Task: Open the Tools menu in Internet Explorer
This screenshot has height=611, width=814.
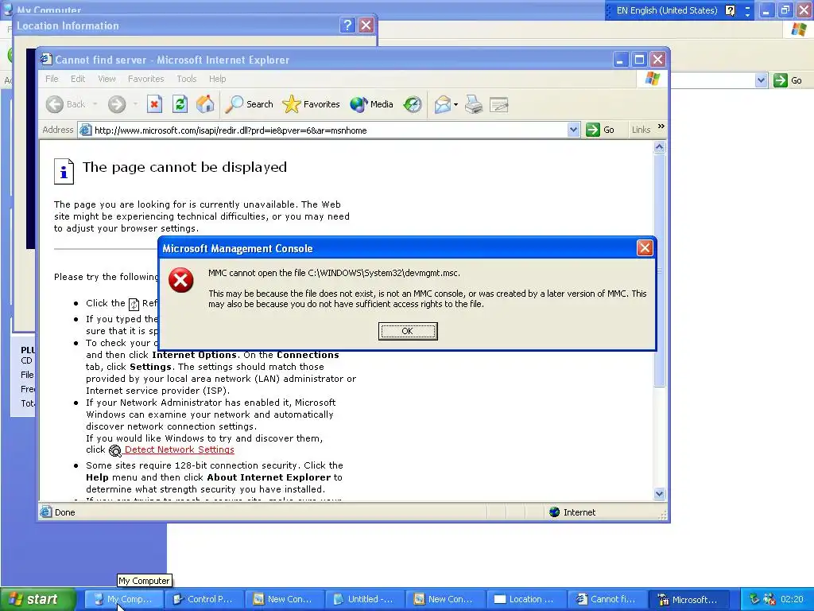Action: coord(186,79)
